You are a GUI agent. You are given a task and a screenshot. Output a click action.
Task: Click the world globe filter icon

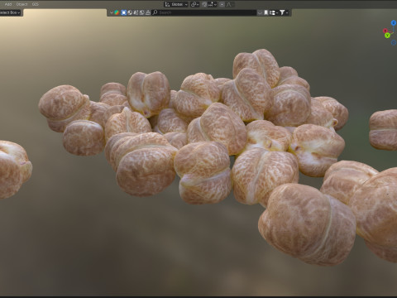pyautogui.click(x=142, y=12)
